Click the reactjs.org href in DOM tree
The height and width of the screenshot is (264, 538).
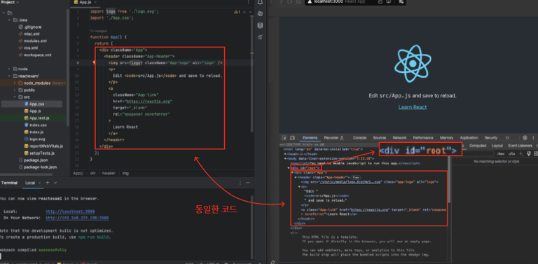click(369, 209)
